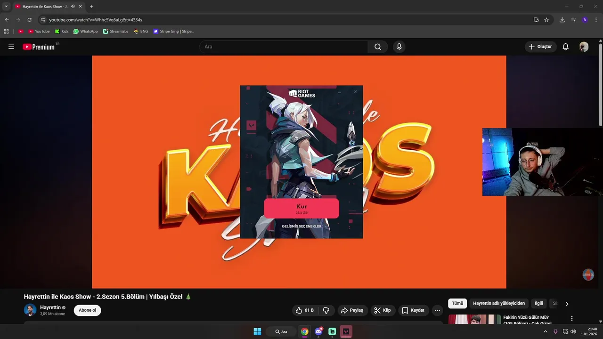The width and height of the screenshot is (603, 339).
Task: Share video using Paylaş button
Action: (x=352, y=310)
